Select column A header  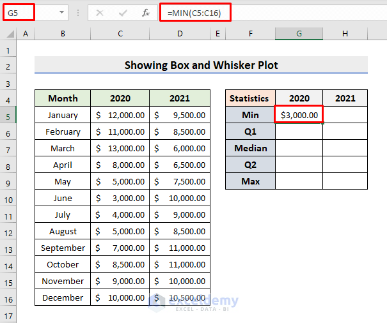tap(26, 34)
